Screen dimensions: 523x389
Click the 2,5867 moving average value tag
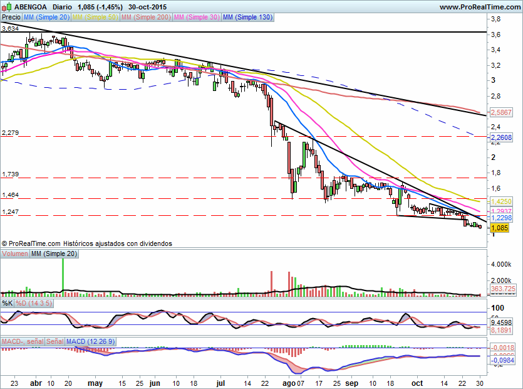click(501, 112)
